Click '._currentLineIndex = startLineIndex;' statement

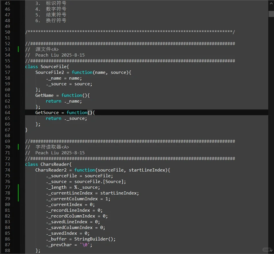tap(92, 193)
